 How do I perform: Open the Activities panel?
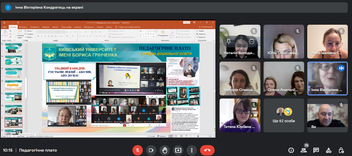coord(329,150)
